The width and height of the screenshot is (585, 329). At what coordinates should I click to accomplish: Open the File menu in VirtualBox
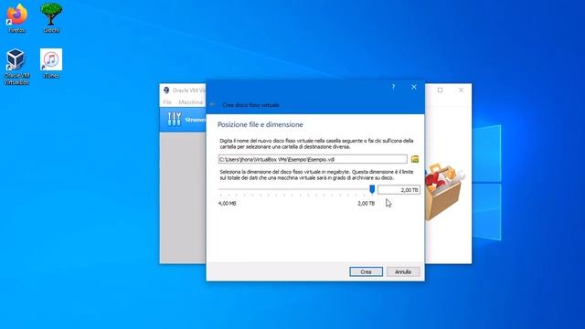(x=167, y=102)
